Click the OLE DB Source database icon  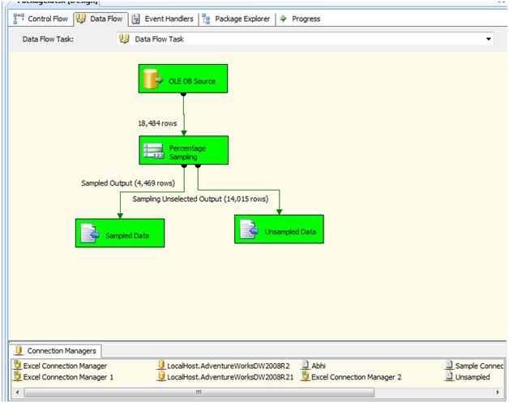coord(149,80)
